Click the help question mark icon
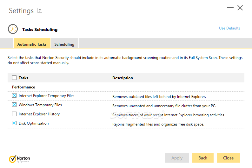Image resolution: width=252 pixels, height=168 pixels. (40, 10)
